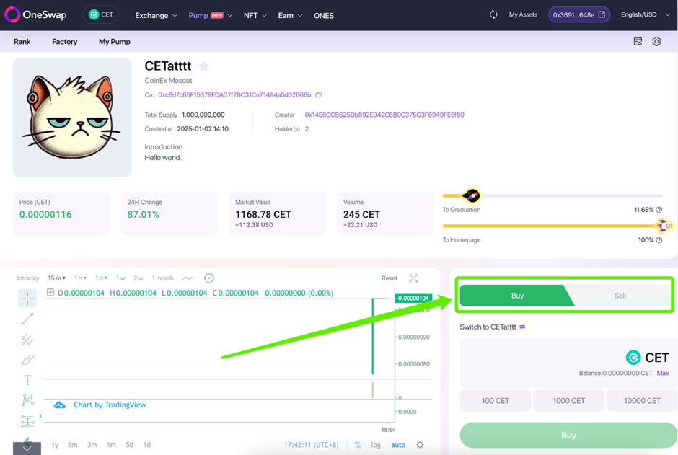Select the crosshair cursor tool

tap(27, 298)
